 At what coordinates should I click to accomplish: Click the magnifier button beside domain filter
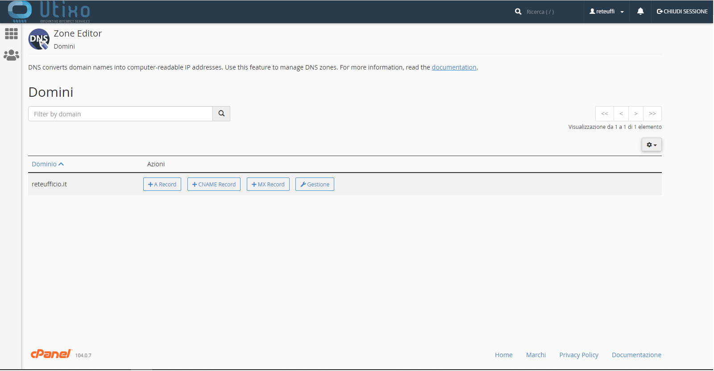221,114
